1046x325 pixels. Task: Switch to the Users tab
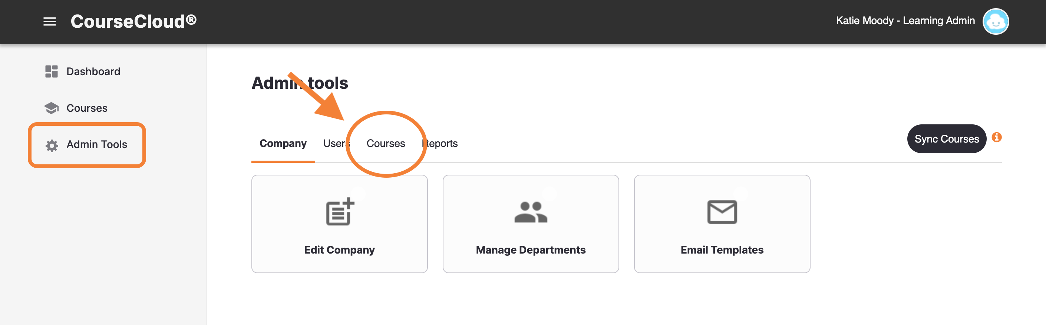(x=335, y=144)
